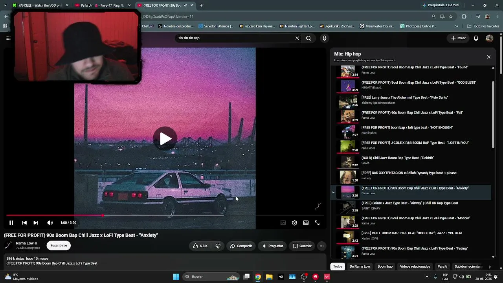Expand hidden bookmarks chevron
Screen dimensions: 503x283
[456, 26]
